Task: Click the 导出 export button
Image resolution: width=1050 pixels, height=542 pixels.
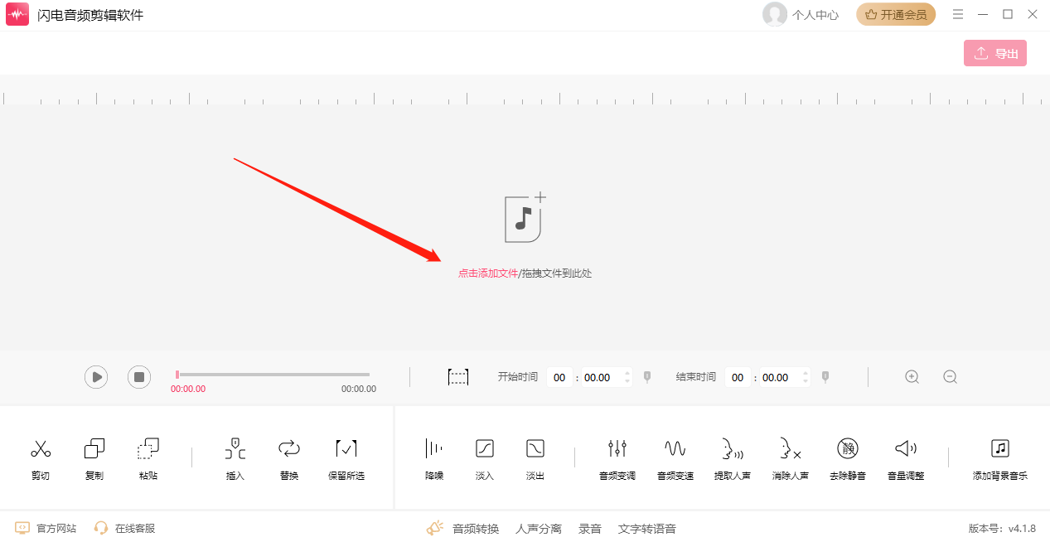Action: pyautogui.click(x=995, y=53)
